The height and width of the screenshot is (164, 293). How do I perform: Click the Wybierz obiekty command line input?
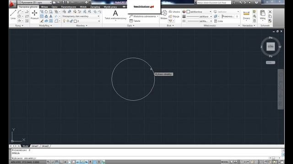(140, 158)
